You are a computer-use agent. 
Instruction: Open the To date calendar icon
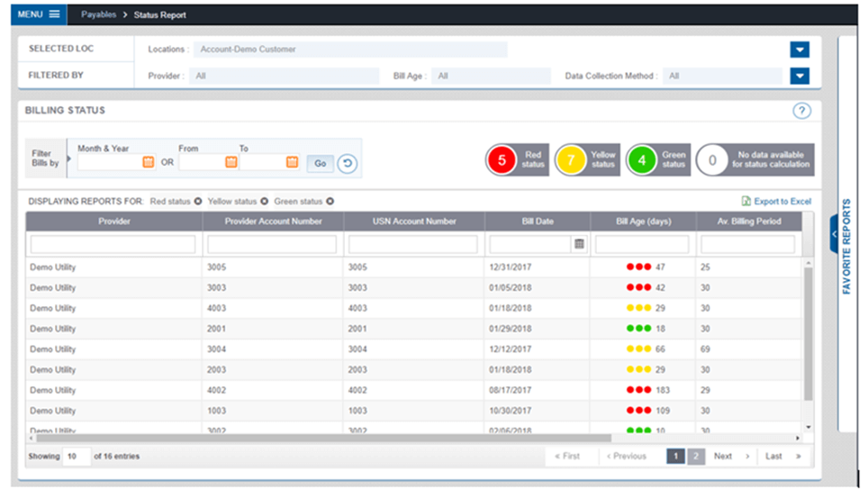292,162
